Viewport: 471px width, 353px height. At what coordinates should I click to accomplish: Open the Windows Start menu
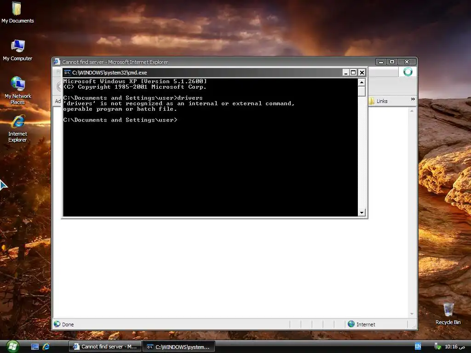(x=12, y=347)
